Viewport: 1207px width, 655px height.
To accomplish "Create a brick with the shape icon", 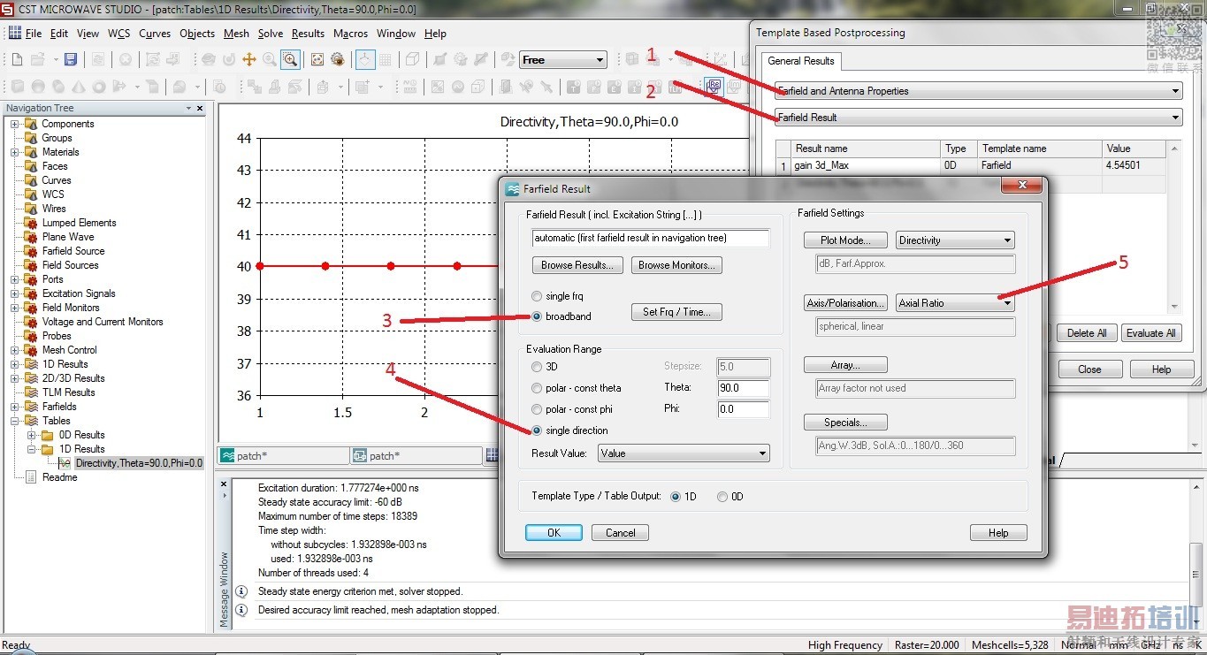I will (18, 87).
